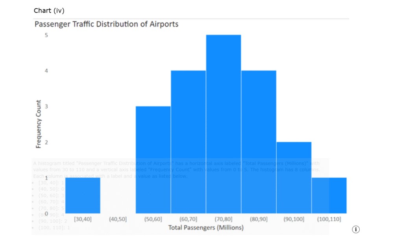Click the y-axis tick value 5
This screenshot has width=403, height=247.
(46, 35)
